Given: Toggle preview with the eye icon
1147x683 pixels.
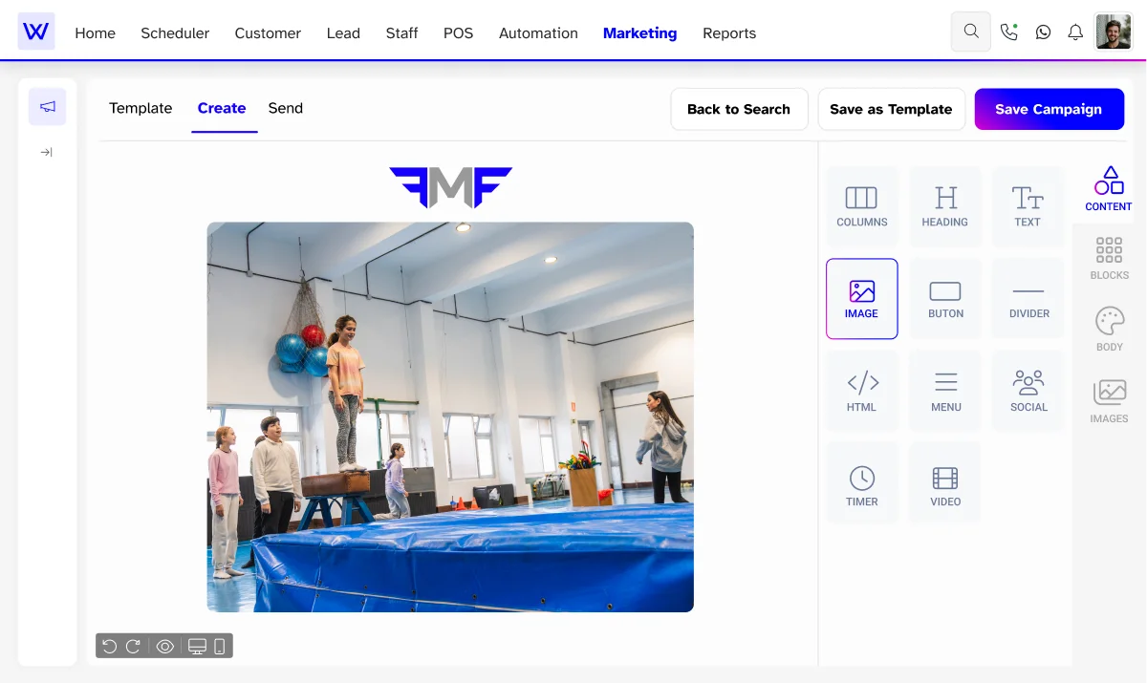Looking at the screenshot, I should tap(165, 647).
